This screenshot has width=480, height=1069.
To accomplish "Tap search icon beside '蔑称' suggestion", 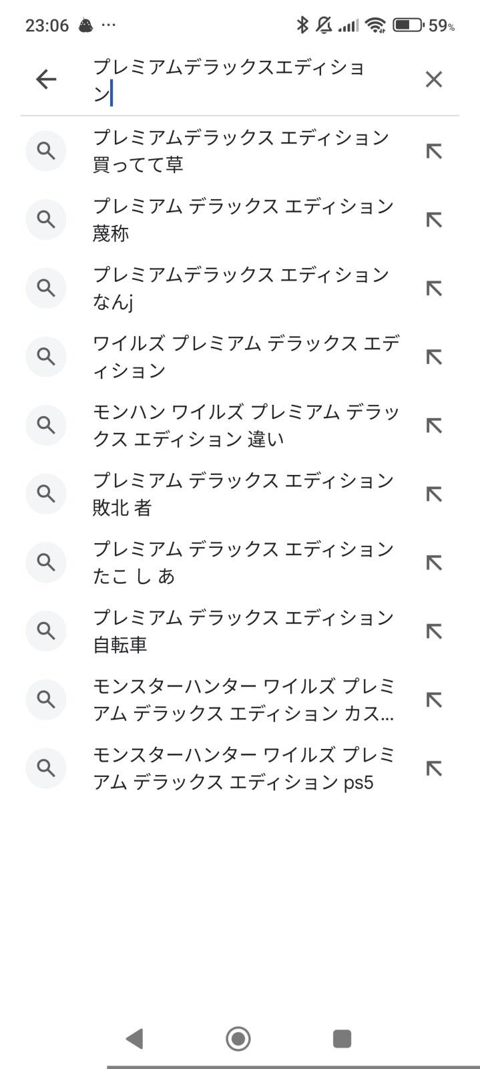I will point(46,219).
